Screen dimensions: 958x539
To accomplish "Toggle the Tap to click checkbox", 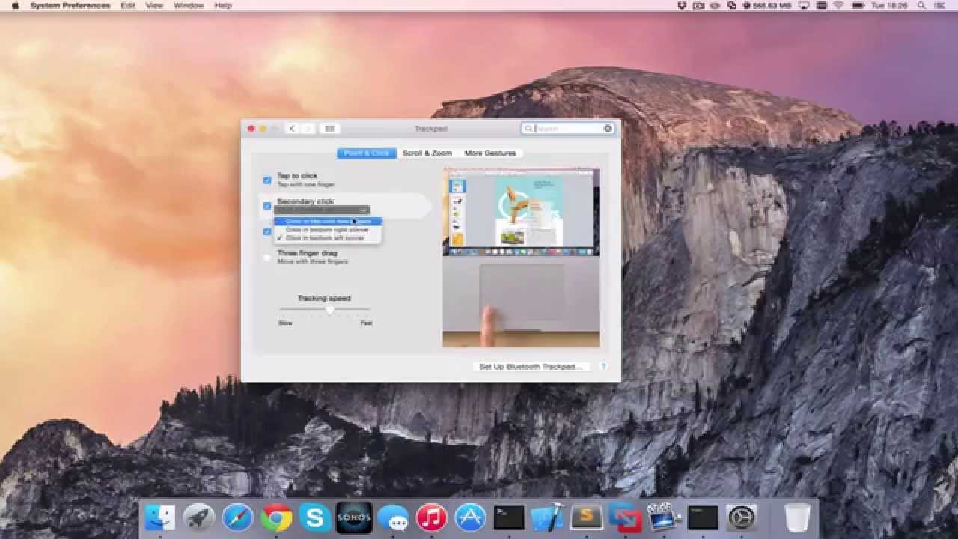I will (x=267, y=180).
